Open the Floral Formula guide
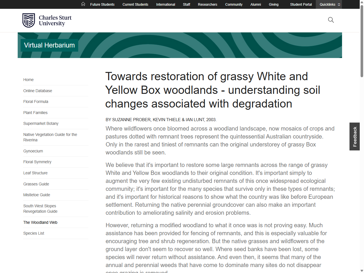364x273 pixels. coord(36,102)
